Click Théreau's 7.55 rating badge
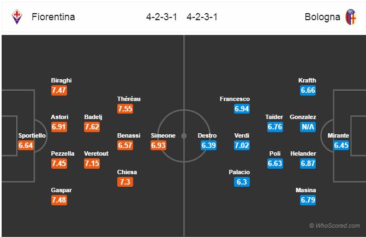 [x=125, y=109]
